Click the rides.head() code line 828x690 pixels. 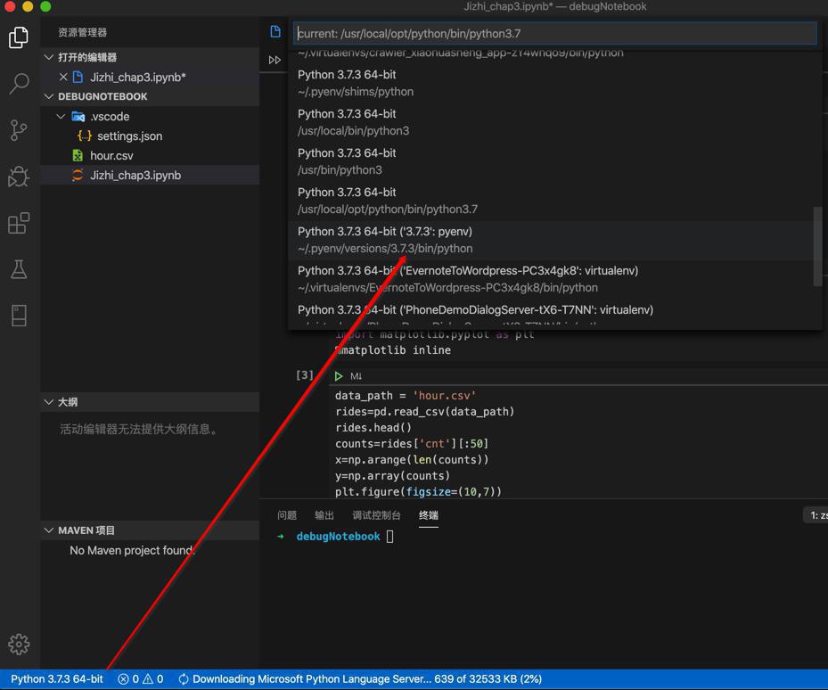[373, 427]
